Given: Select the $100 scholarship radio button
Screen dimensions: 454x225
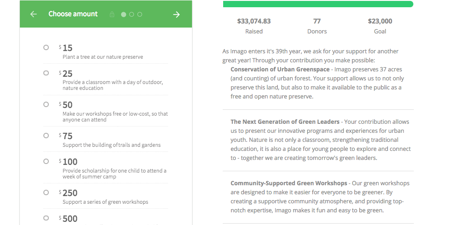Looking at the screenshot, I should pyautogui.click(x=46, y=161).
